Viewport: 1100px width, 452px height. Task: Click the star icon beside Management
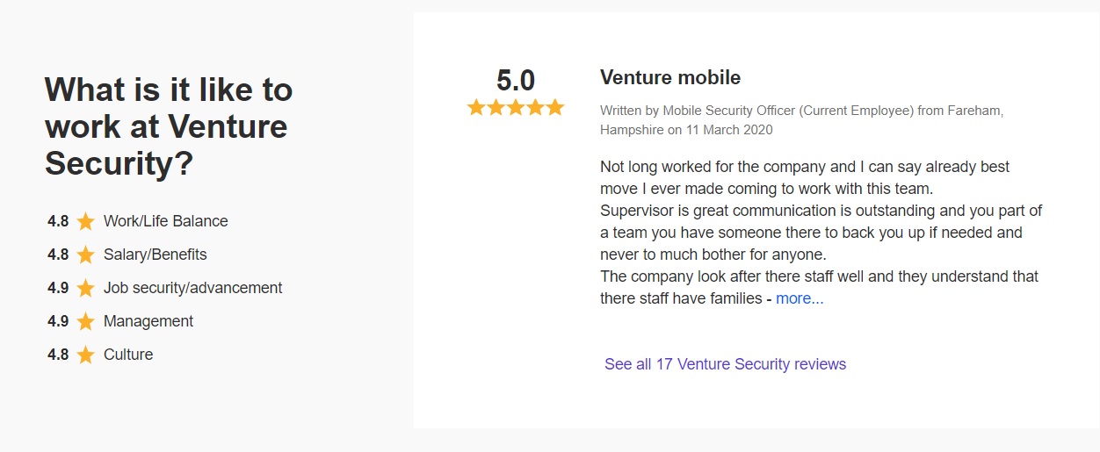(x=85, y=321)
